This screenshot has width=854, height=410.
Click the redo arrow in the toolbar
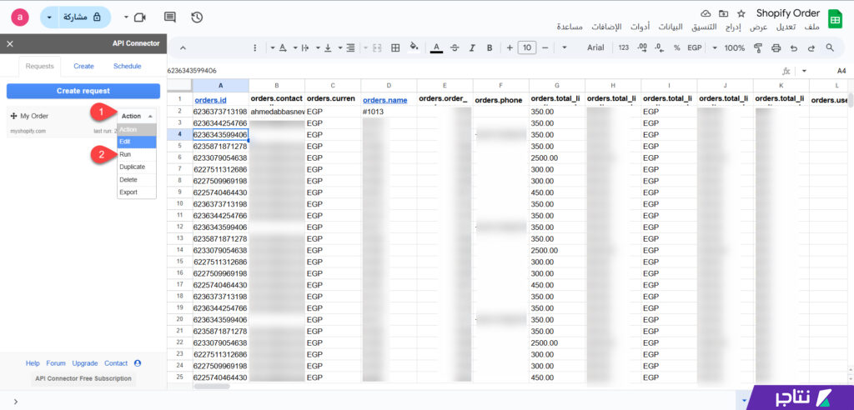[x=811, y=47]
